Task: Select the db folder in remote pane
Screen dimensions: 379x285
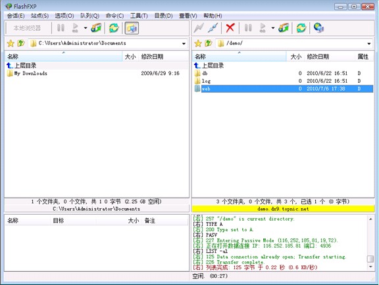Action: pos(205,73)
